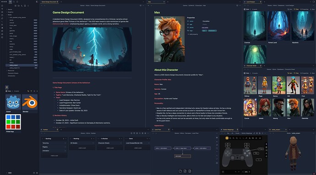Viewport: 316px width, 175px height.
Task: Create a new folder from explorer toolbar
Action: pyautogui.click(x=18, y=5)
